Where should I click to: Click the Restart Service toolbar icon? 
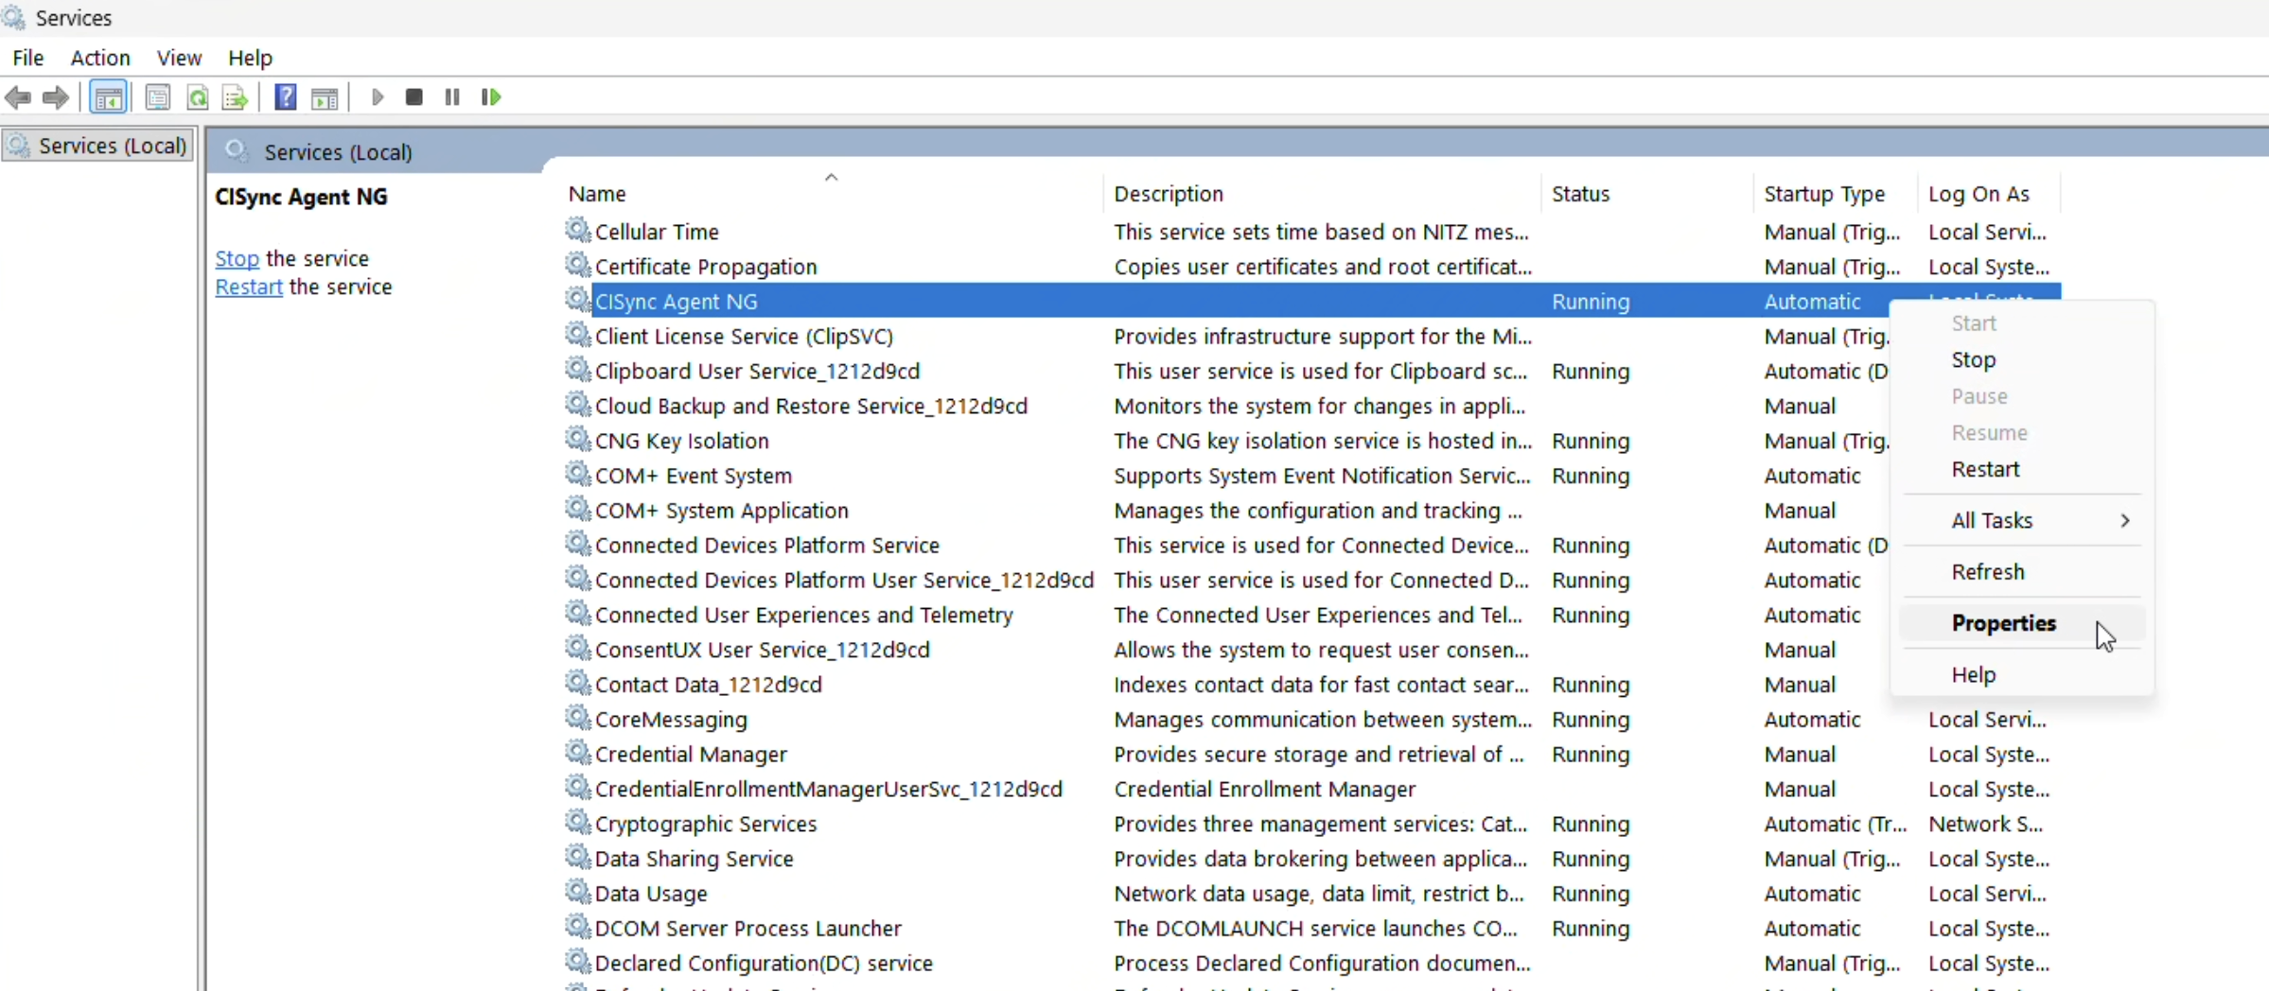pyautogui.click(x=491, y=97)
